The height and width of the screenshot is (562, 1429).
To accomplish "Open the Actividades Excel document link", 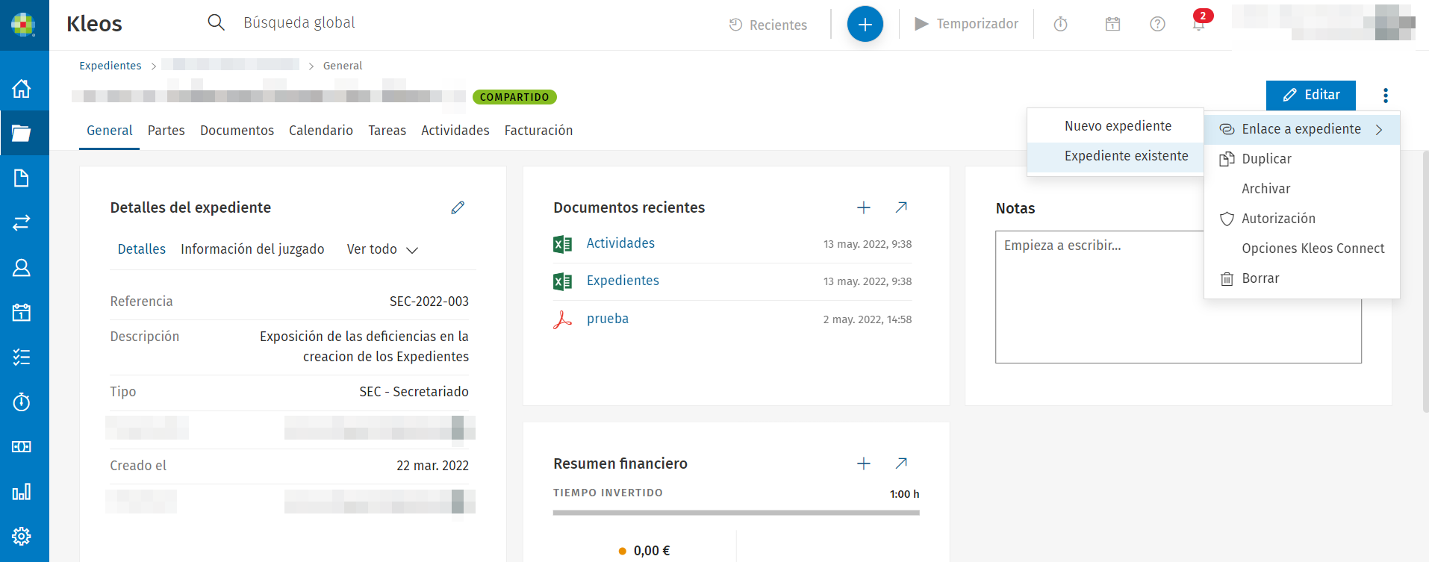I will (620, 243).
